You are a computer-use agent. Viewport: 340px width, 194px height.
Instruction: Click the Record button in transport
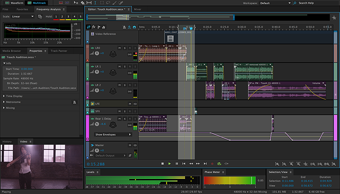coord(212,164)
